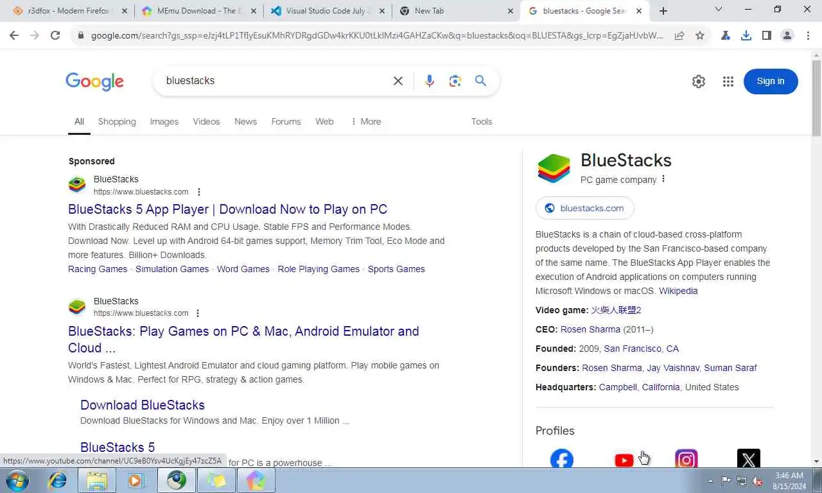Select the Images search filter
Screen dimensions: 822x493
[164, 121]
